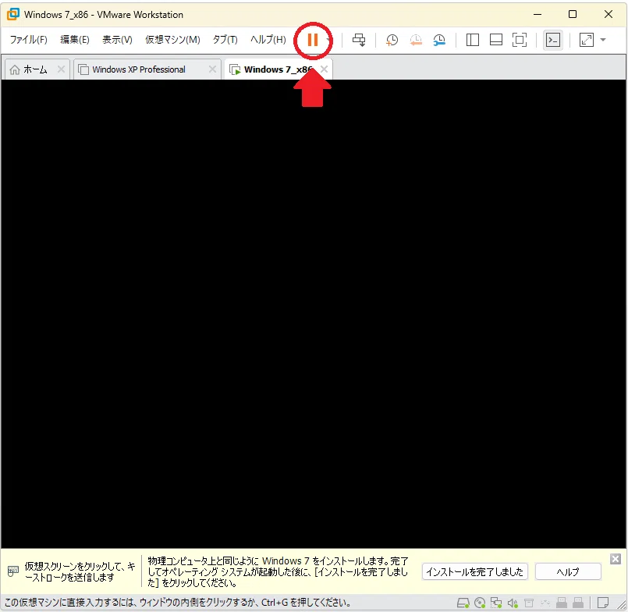Toggle the console view button

coord(553,40)
